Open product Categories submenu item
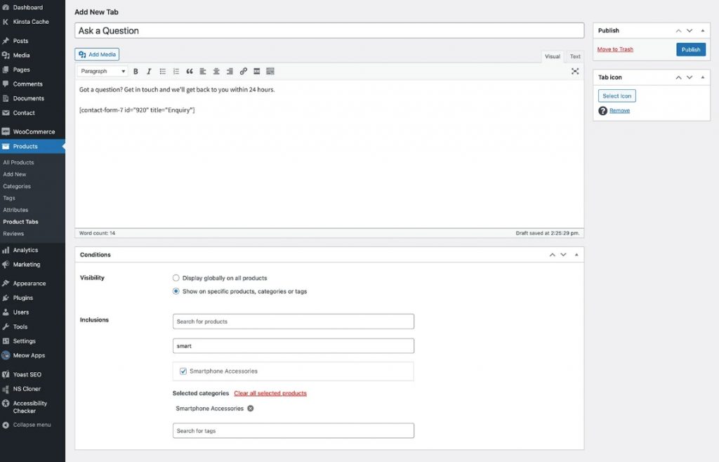This screenshot has width=719, height=462. (17, 187)
